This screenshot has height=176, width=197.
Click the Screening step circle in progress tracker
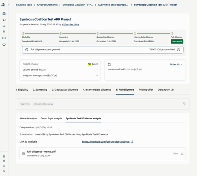click(x=60, y=33)
